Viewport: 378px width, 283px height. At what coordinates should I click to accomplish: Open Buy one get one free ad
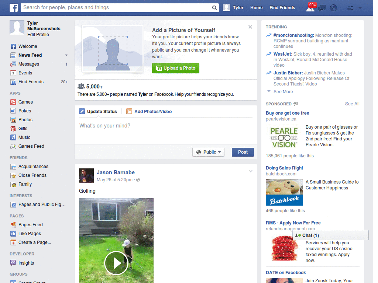(x=287, y=113)
